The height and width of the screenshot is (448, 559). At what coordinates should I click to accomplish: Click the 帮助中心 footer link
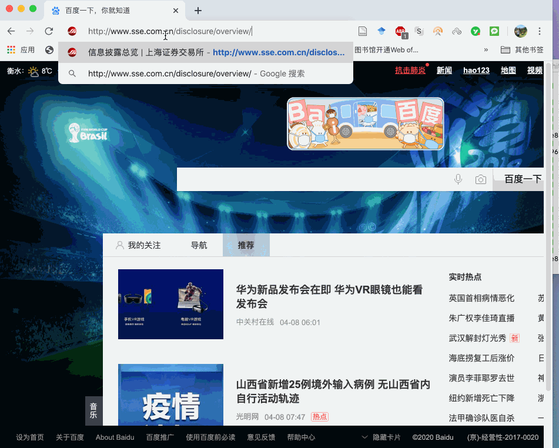[x=301, y=437]
